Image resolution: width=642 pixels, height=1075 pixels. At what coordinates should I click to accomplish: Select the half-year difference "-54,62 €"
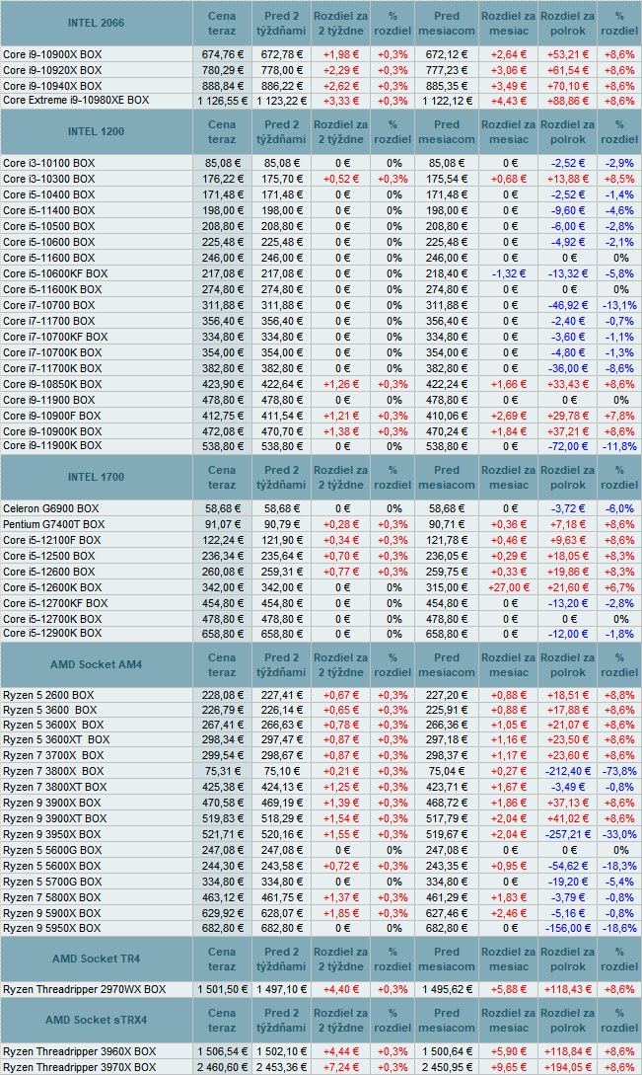[x=568, y=866]
